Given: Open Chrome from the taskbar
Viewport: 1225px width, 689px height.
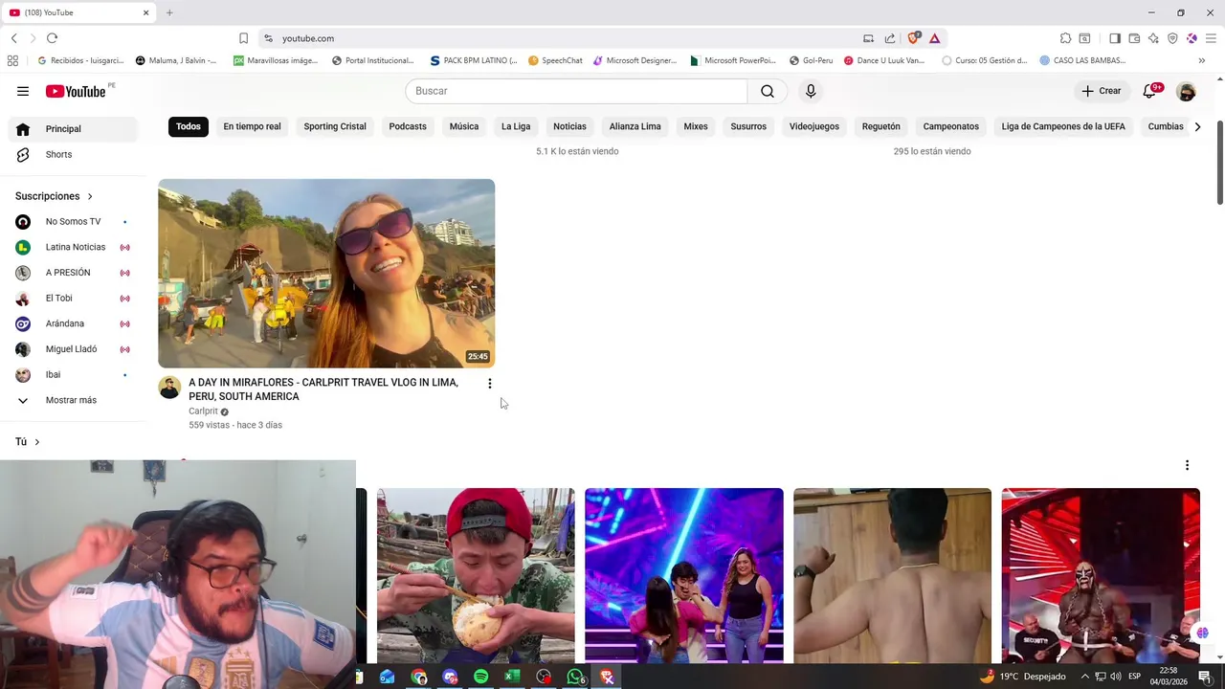Looking at the screenshot, I should (x=418, y=677).
